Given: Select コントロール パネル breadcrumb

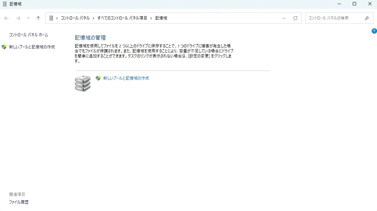Looking at the screenshot, I should tap(75, 18).
